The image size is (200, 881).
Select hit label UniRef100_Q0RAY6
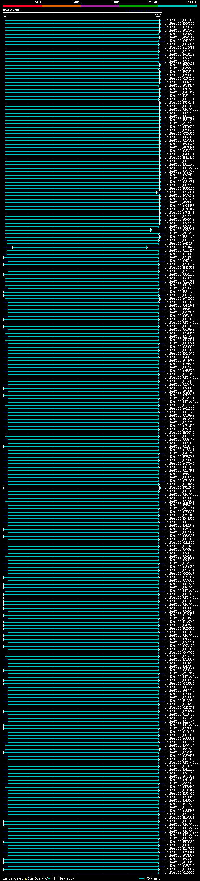tap(179, 550)
